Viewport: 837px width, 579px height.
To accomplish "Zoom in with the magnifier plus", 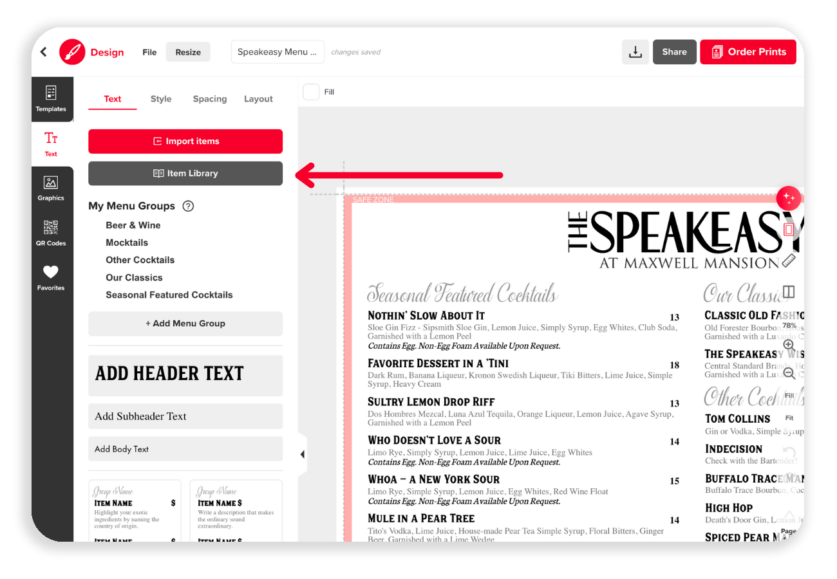I will pos(789,345).
